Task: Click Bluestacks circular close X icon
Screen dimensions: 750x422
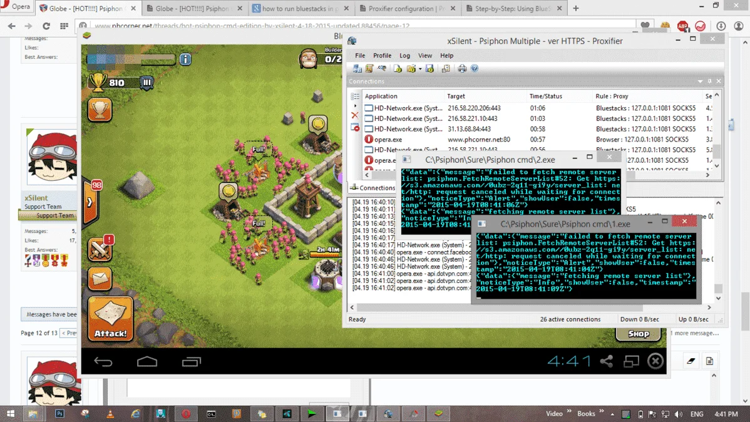Action: [655, 361]
